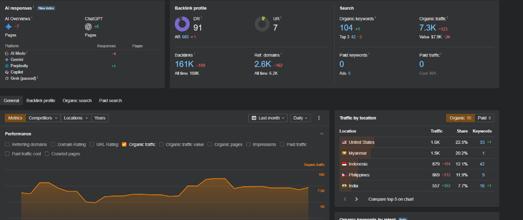Uncheck the Organic traffic checkbox
The image size is (523, 220).
point(124,144)
